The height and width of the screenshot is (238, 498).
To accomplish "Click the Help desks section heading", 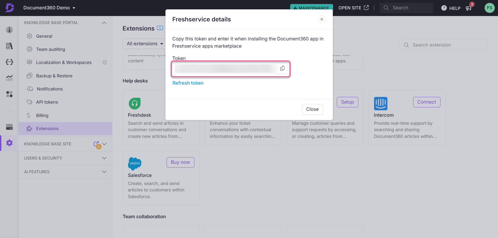I will 135,81.
